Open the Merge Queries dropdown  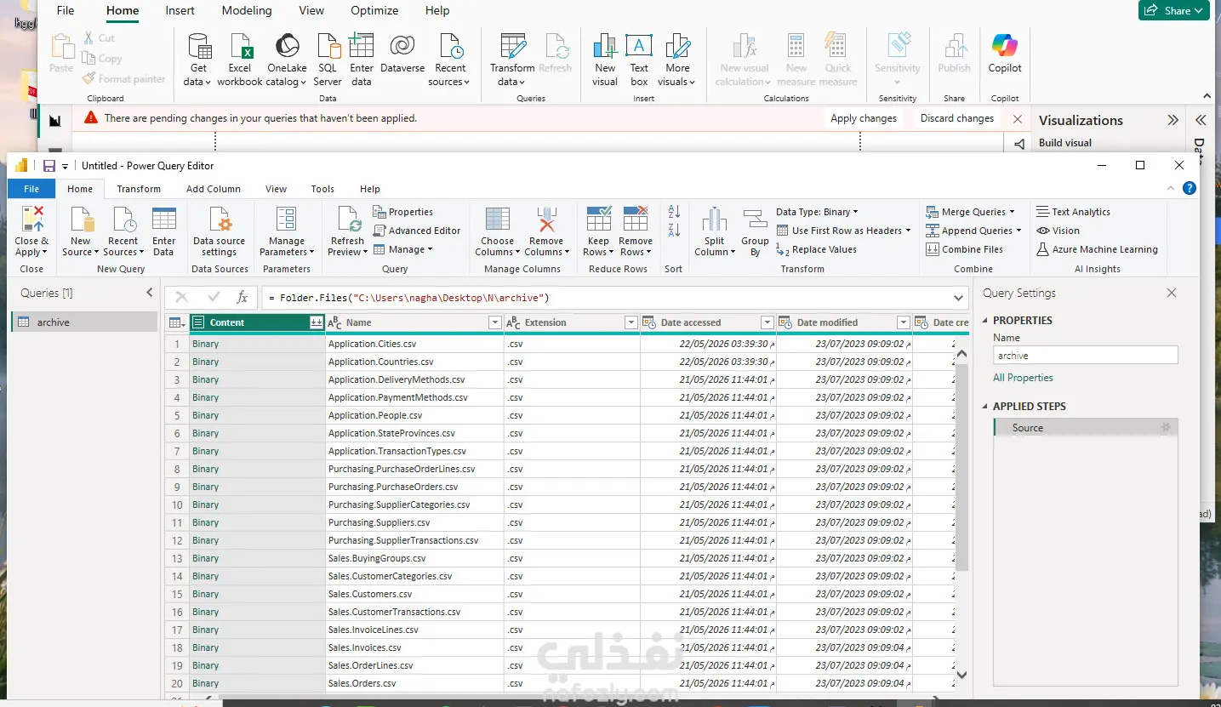pyautogui.click(x=971, y=212)
